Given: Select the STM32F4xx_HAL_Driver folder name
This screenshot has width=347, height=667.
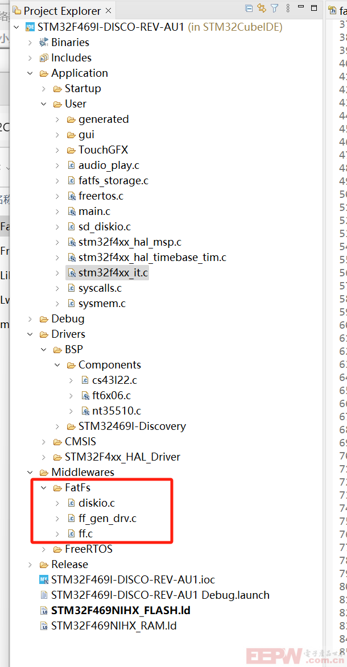Looking at the screenshot, I should pyautogui.click(x=123, y=457).
